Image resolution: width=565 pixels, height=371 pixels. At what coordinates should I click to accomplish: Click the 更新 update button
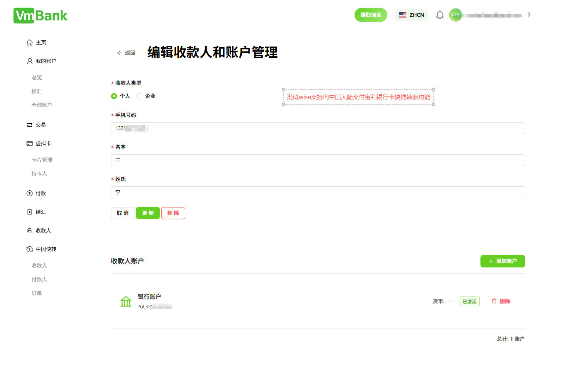[x=147, y=213]
